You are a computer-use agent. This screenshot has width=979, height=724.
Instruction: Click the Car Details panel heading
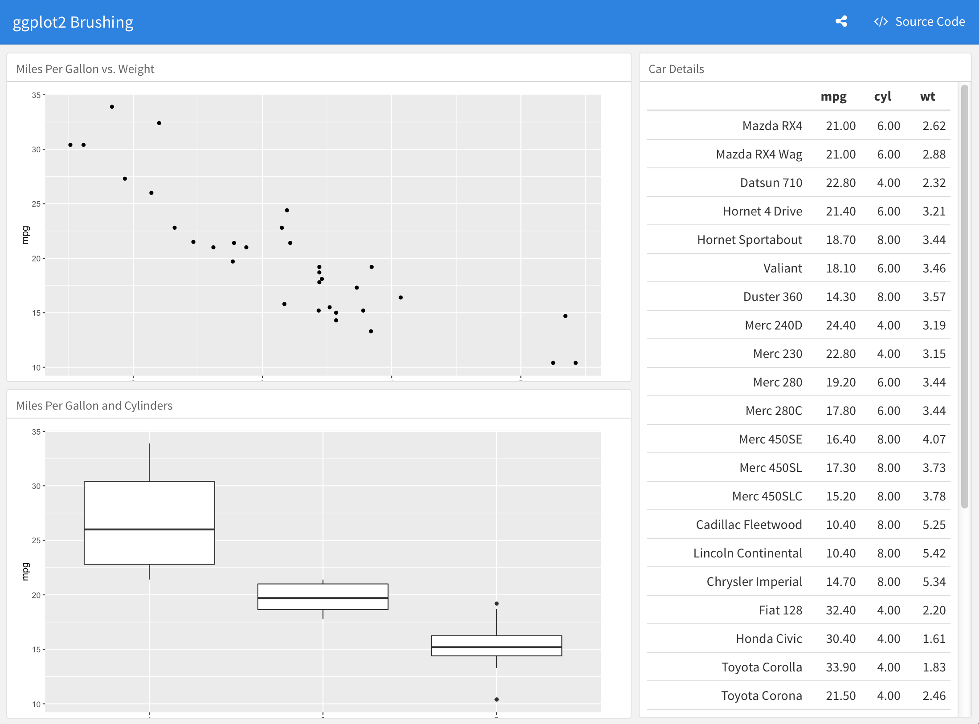676,69
